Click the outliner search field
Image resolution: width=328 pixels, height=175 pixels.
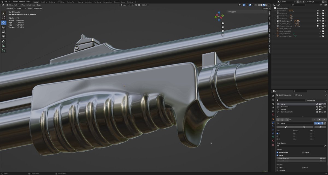point(298,5)
